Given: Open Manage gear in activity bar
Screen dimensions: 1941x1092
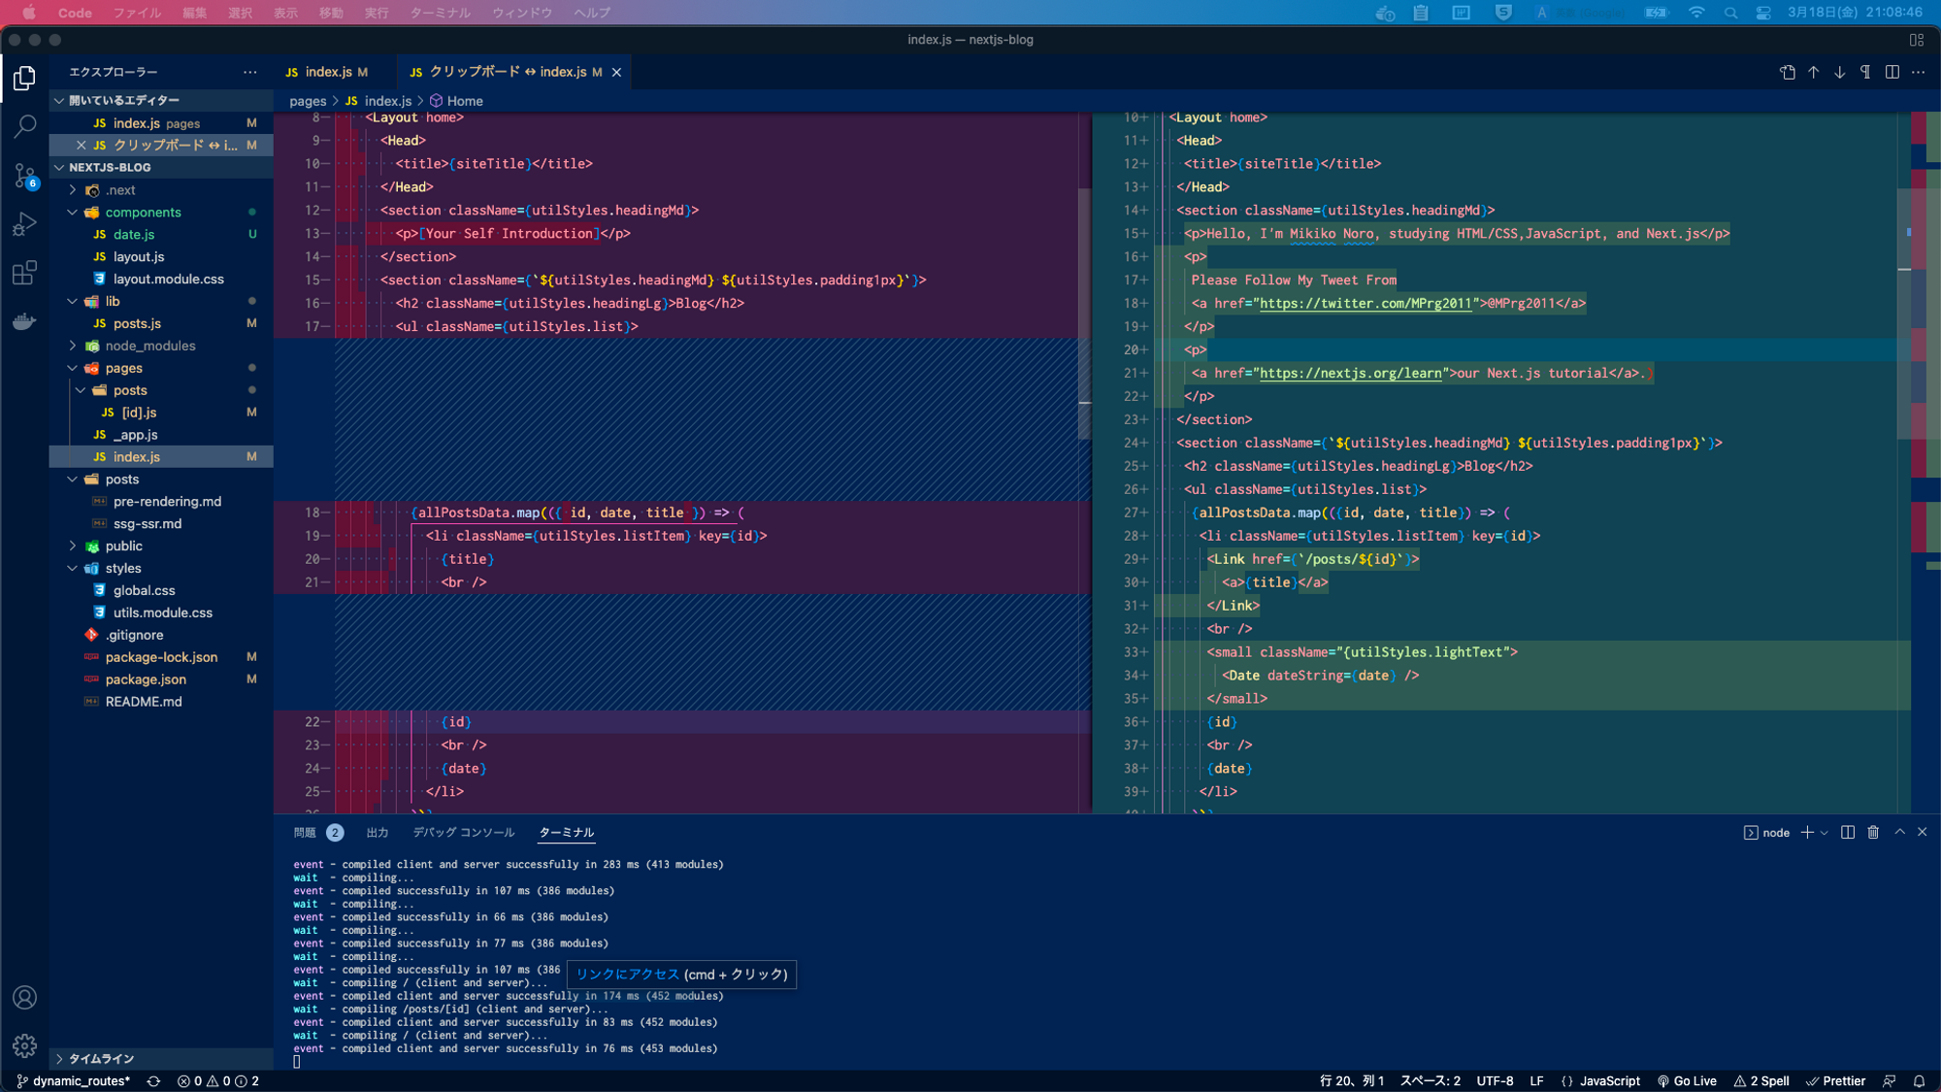Looking at the screenshot, I should 25,1045.
